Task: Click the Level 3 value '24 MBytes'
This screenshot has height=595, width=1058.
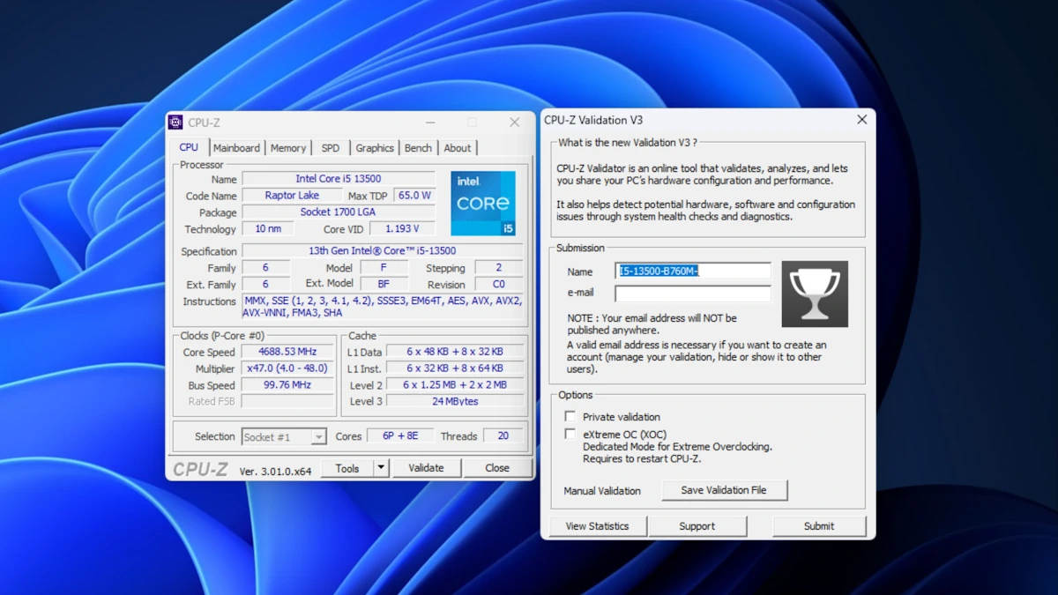Action: coord(455,401)
